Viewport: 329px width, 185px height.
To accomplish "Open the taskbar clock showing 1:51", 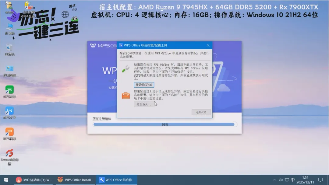I will point(305,180).
